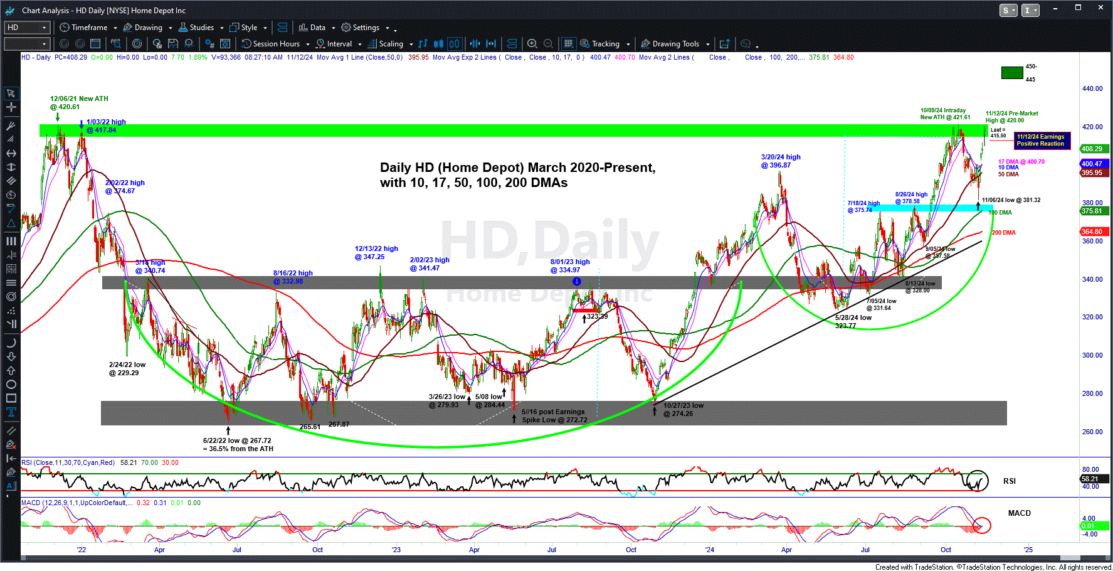Pick the vertical double-arrow drawing tool

point(11,168)
